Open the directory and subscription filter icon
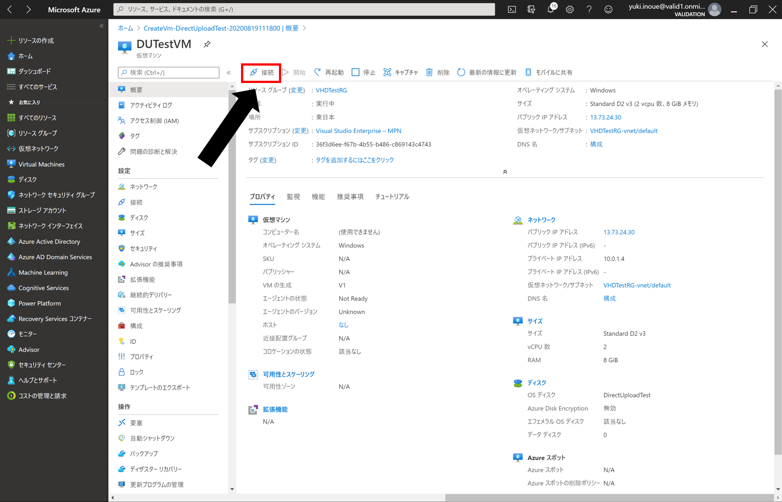 point(531,9)
